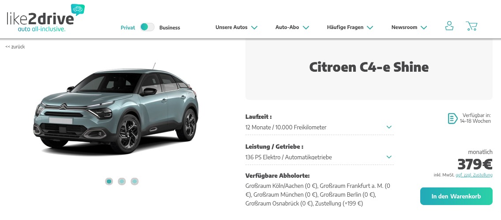The width and height of the screenshot is (501, 220).
Task: Follow the ggf. zzgl. Zustellung link
Action: tap(474, 175)
